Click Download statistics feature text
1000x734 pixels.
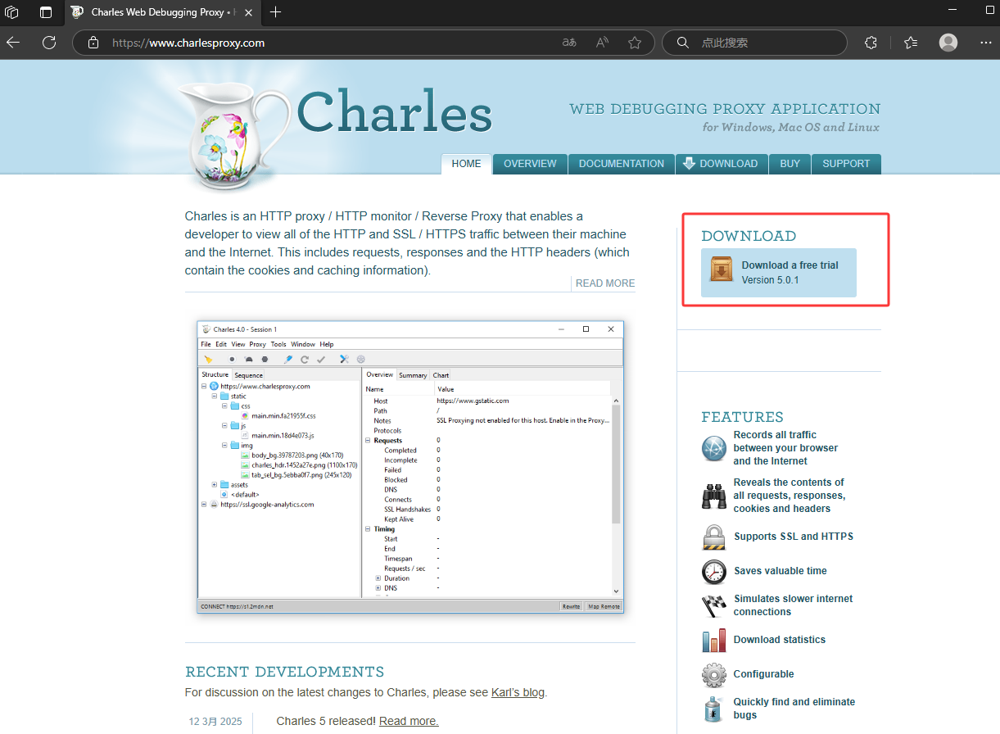(780, 640)
